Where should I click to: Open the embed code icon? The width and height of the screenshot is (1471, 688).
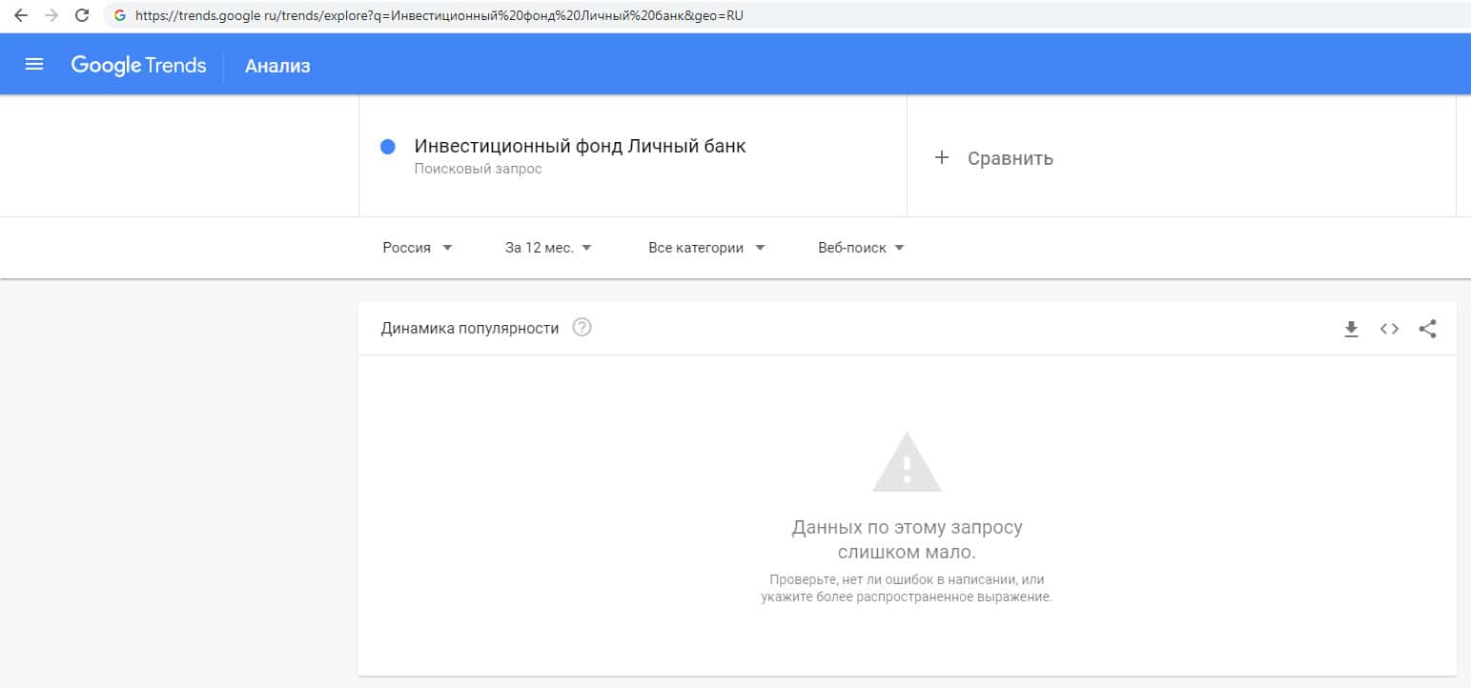1389,330
